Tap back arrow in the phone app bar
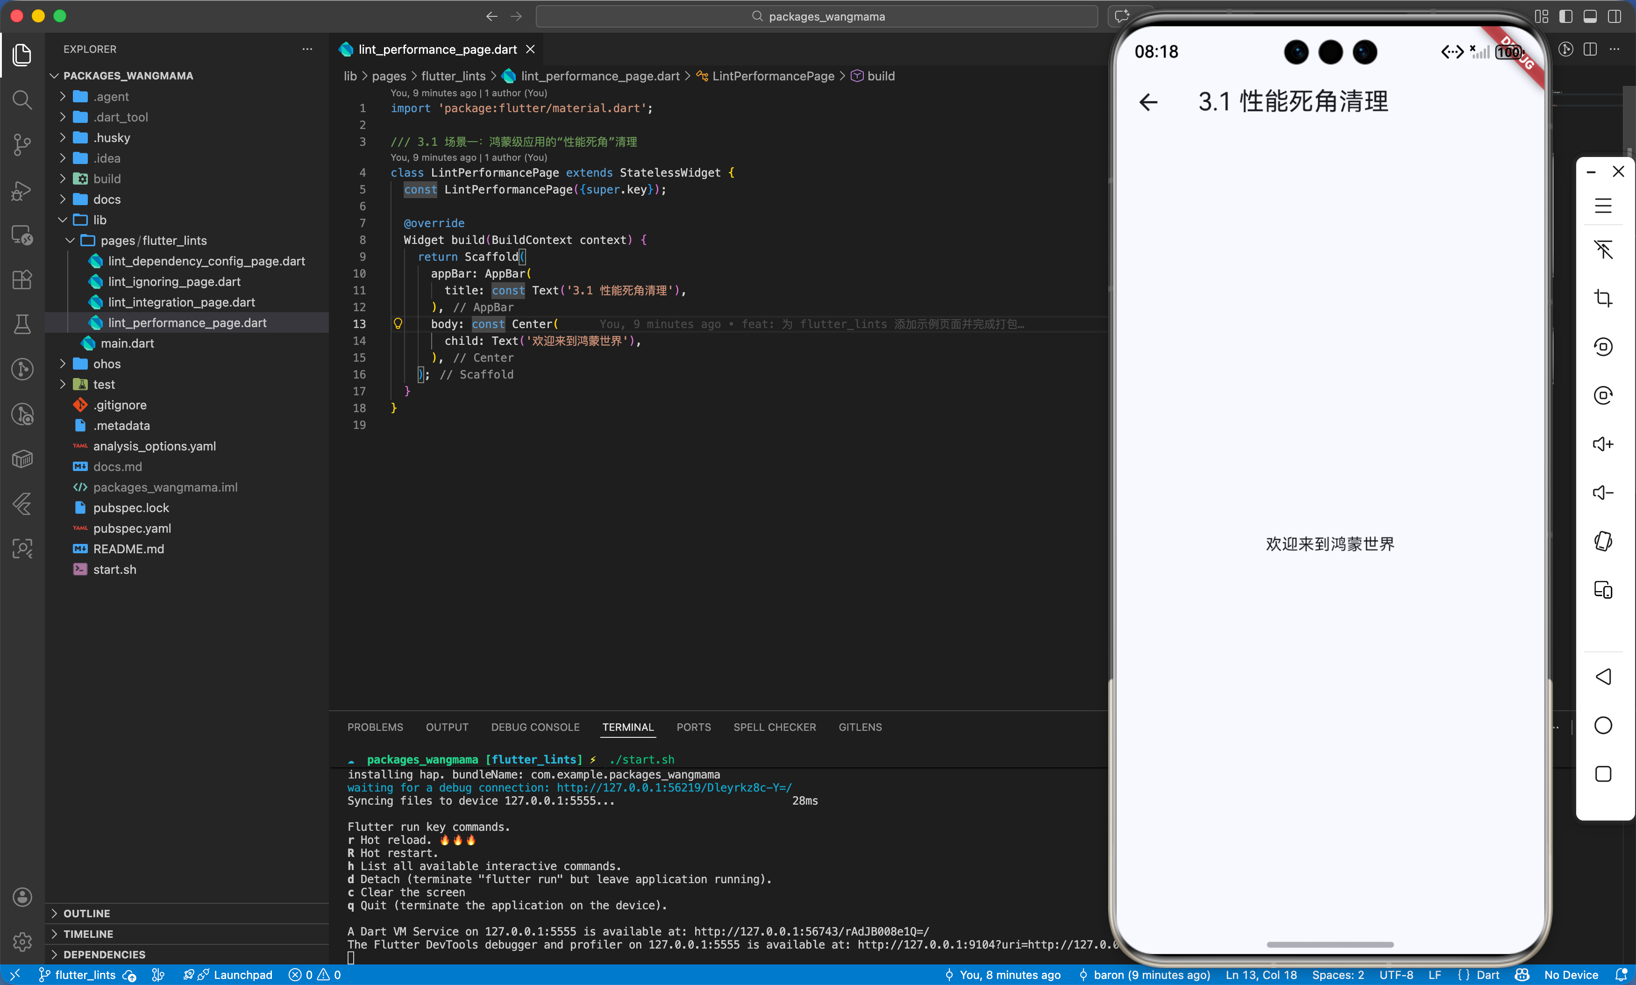This screenshot has width=1636, height=985. point(1148,102)
